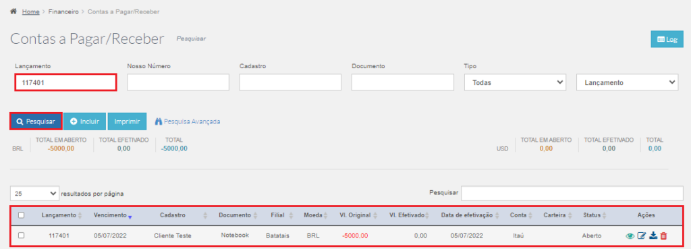This screenshot has width=691, height=249.
Task: Tick the select-all checkbox in table header
Action: click(21, 215)
